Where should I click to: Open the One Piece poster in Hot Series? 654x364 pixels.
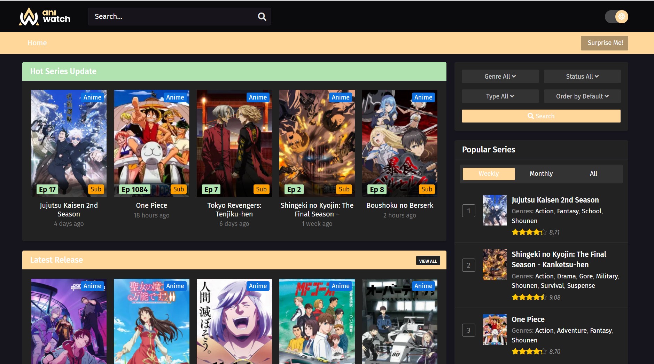151,143
